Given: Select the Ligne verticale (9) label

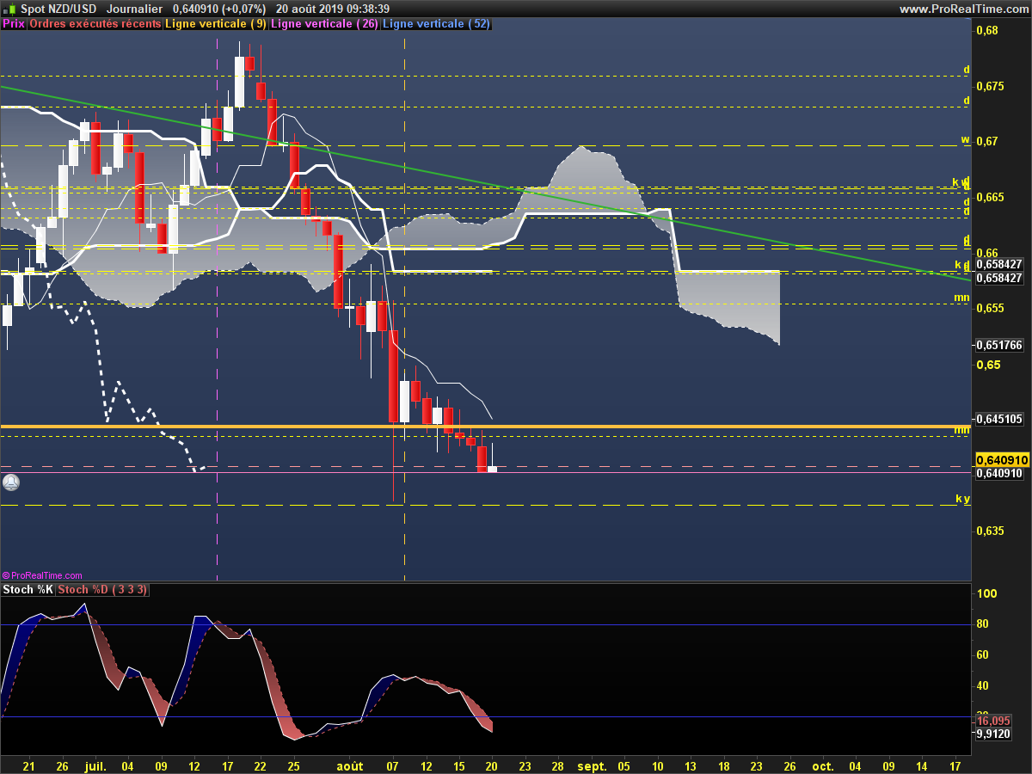Looking at the screenshot, I should pos(215,24).
